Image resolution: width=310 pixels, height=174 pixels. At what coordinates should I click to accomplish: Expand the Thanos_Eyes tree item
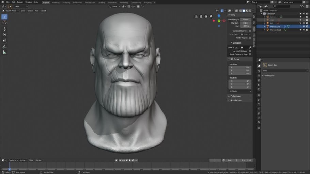[x=265, y=27]
